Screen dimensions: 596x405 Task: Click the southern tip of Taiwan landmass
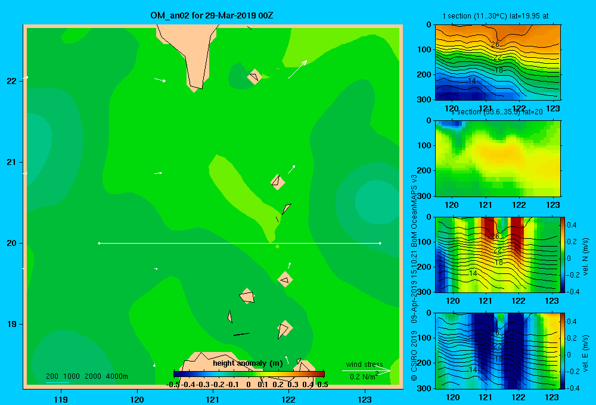click(195, 88)
